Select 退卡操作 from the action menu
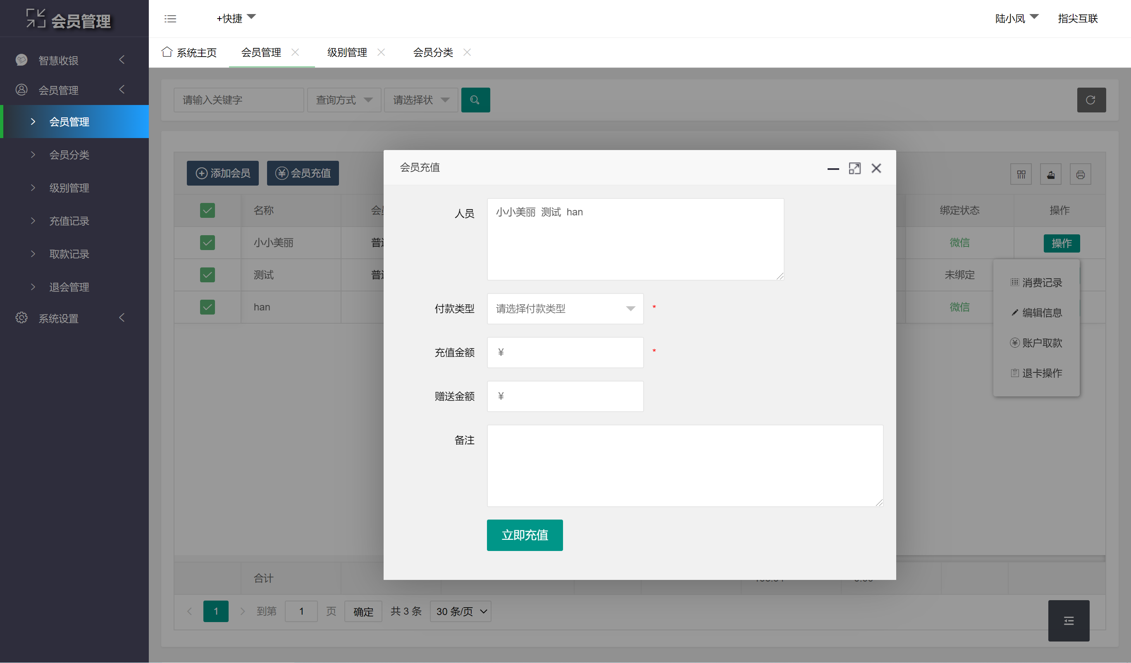This screenshot has width=1131, height=663. point(1036,372)
